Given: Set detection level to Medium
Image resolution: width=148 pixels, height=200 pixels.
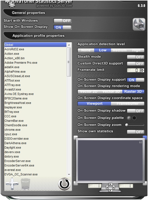Looking at the screenshot, I should [119, 50].
